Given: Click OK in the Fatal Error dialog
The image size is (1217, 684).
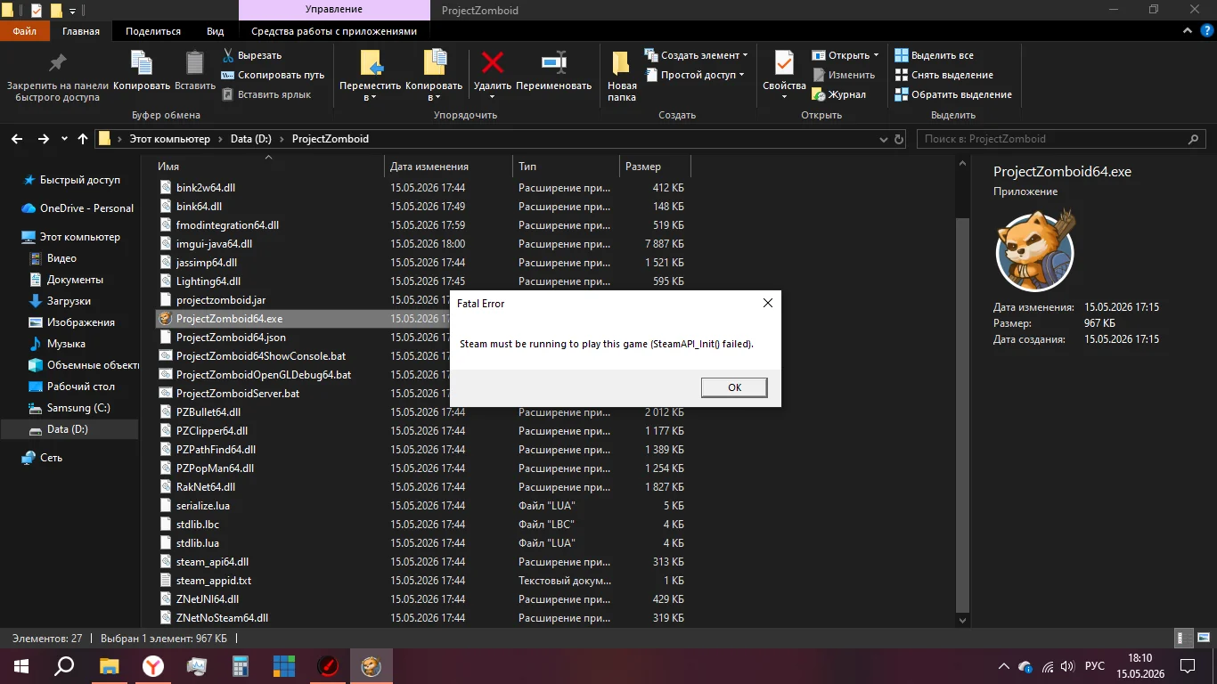Looking at the screenshot, I should click(x=734, y=387).
